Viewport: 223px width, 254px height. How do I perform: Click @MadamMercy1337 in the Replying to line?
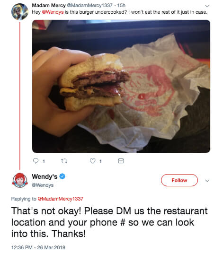(x=60, y=199)
